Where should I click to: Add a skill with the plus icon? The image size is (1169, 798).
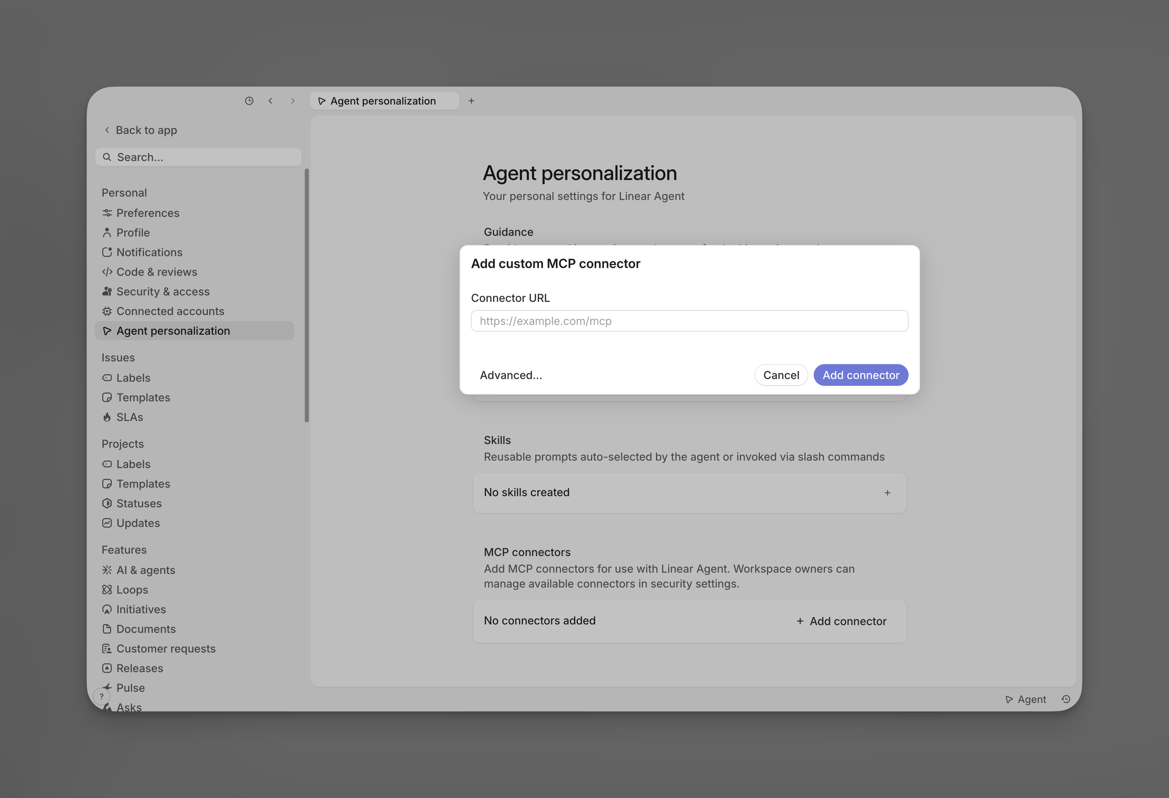[x=887, y=492]
